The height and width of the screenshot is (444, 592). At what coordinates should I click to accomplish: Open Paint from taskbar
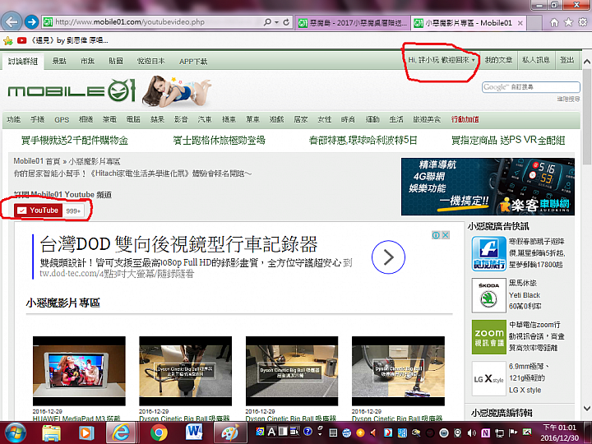(230, 432)
